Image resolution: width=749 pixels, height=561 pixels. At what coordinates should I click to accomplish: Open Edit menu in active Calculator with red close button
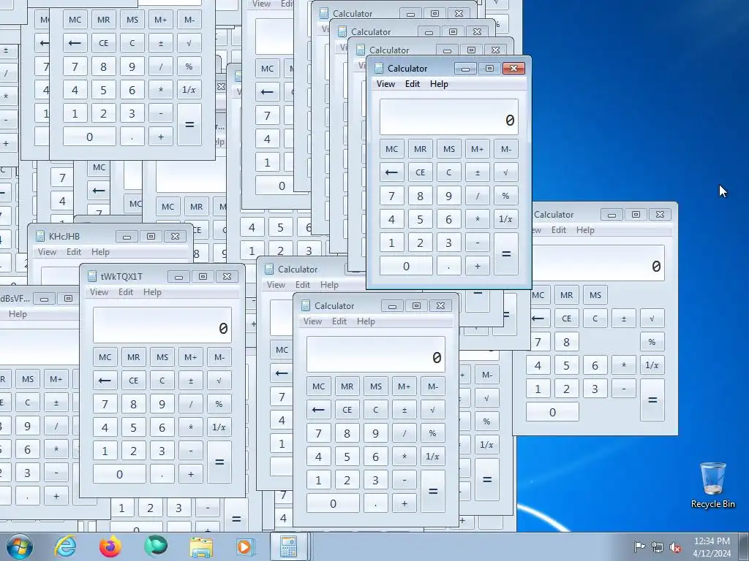[413, 84]
